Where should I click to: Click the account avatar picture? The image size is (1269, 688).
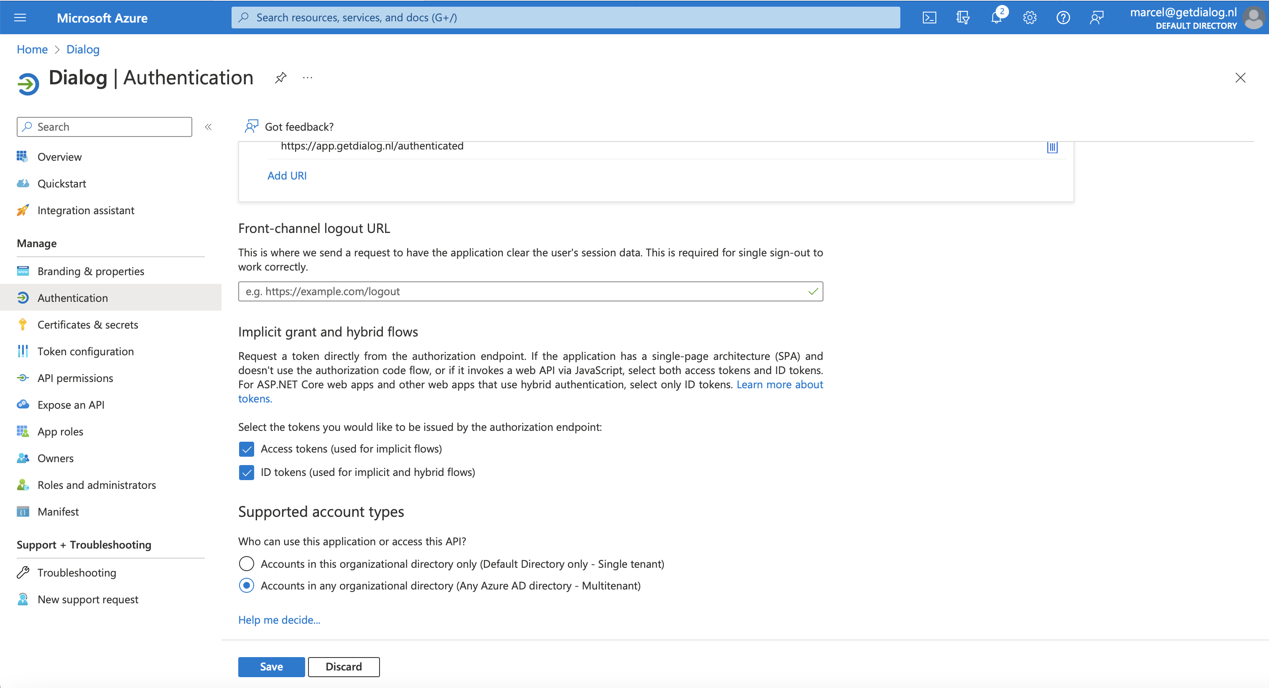[x=1254, y=18]
